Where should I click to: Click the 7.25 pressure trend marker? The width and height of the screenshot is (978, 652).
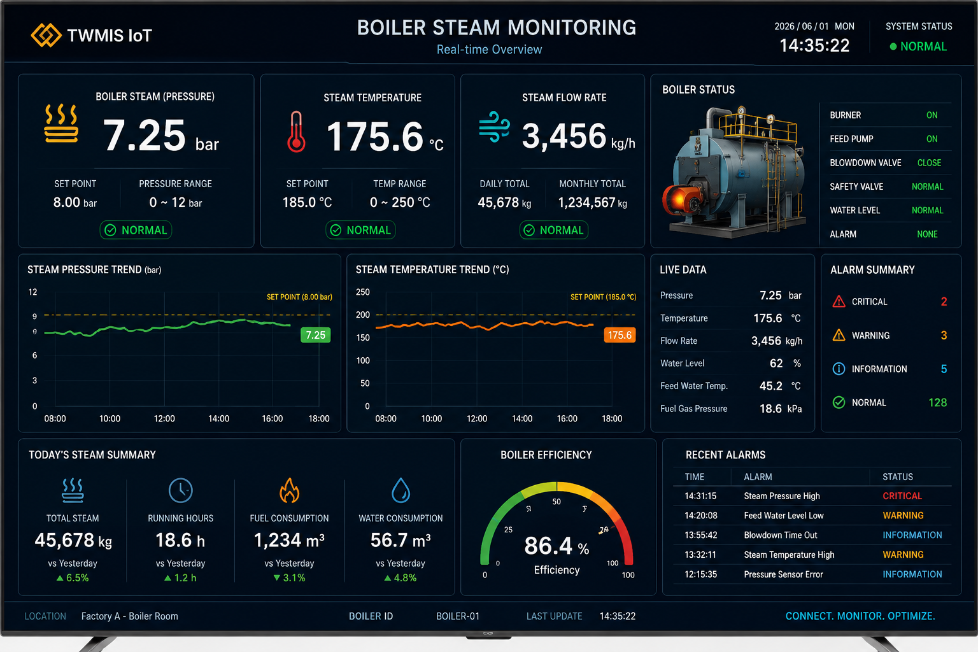[x=315, y=335]
